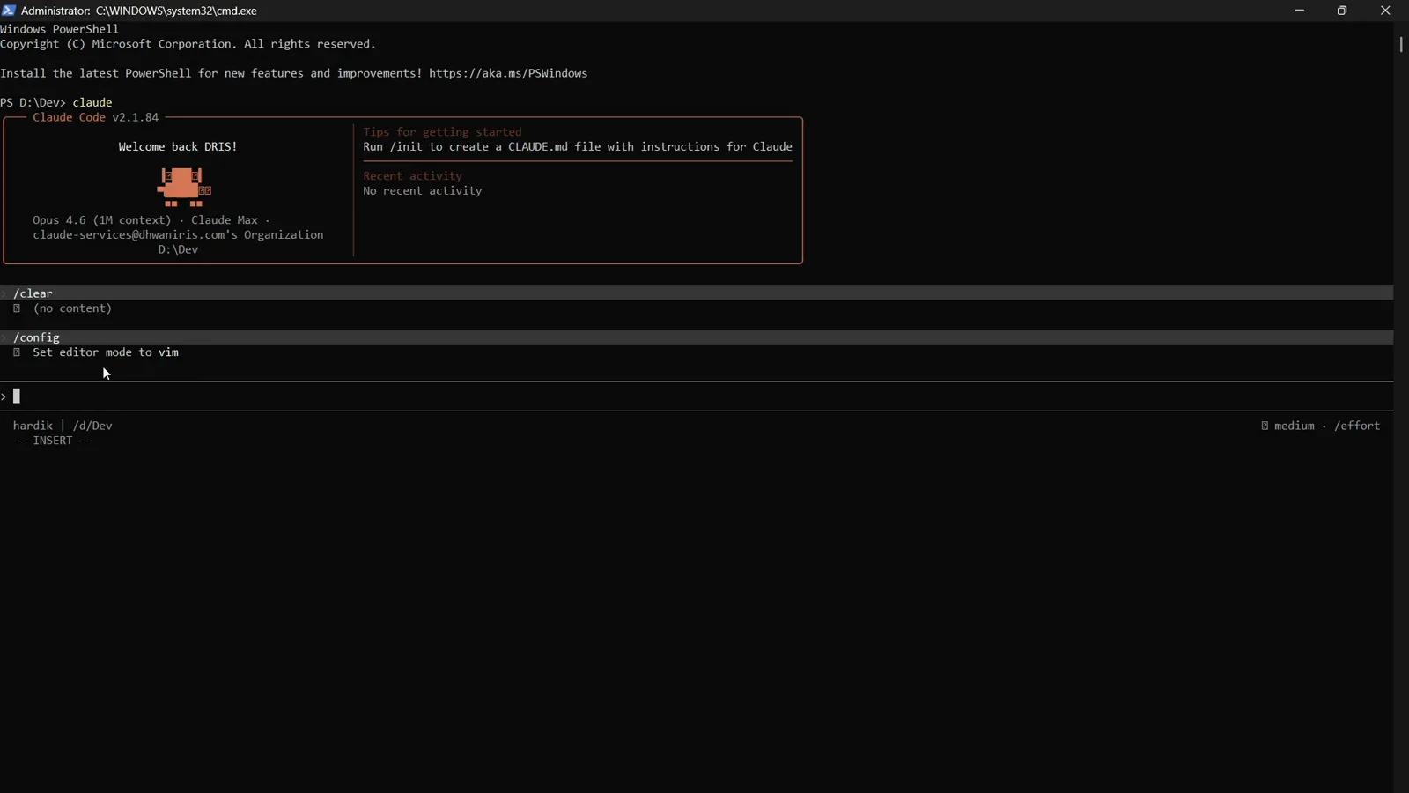Click the '-- INSERT --' vim mode indicator
The width and height of the screenshot is (1409, 793).
(x=53, y=441)
